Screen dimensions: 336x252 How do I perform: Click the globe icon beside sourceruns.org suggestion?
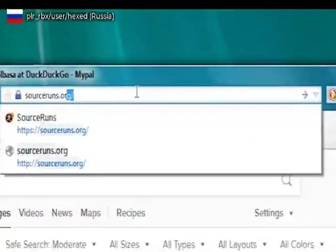pos(10,151)
